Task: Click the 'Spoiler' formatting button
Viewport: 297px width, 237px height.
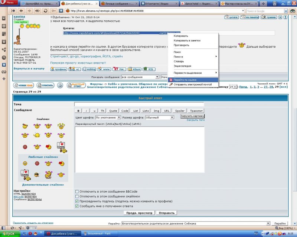Action: [180, 111]
